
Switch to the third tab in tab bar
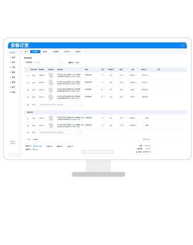(x=46, y=52)
